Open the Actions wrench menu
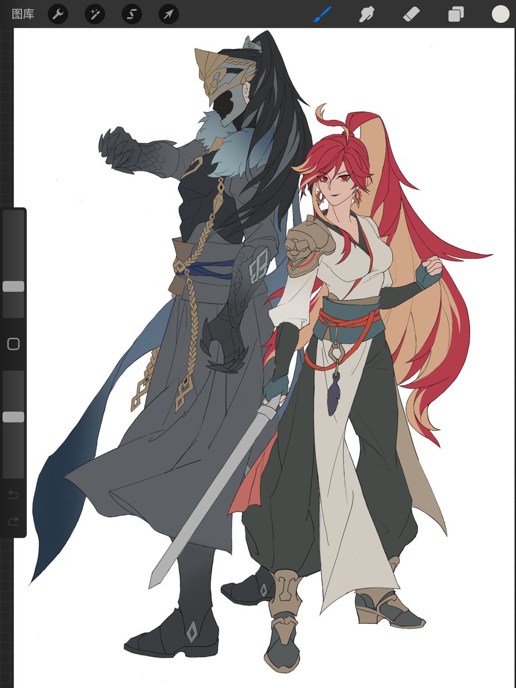Screen dimensions: 516x688 click(57, 14)
